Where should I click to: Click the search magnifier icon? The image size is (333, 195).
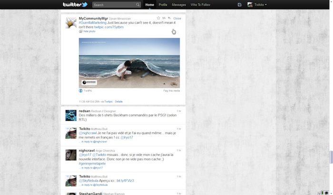tap(137, 5)
